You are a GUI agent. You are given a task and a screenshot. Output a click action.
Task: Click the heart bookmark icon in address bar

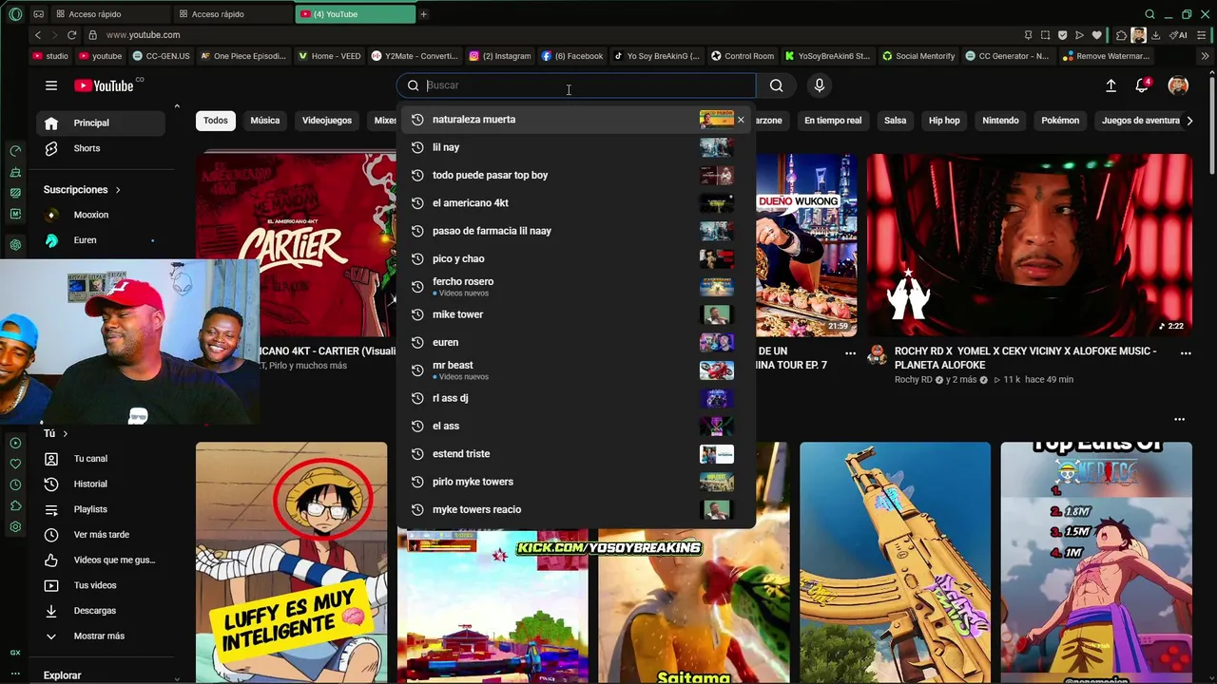(x=1096, y=35)
